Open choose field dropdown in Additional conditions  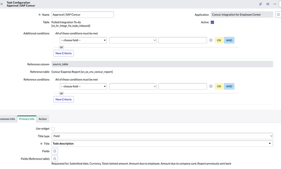83,40
